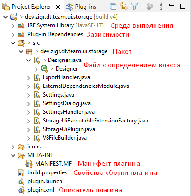Maximize the Project Explorer view

tap(183, 6)
